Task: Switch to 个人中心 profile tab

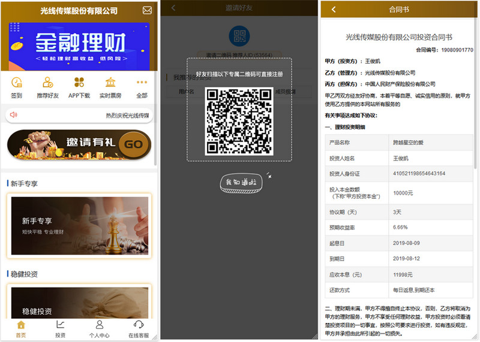Action: tap(99, 329)
